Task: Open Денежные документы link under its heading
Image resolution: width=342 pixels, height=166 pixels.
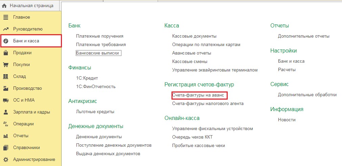Action: click(x=99, y=137)
